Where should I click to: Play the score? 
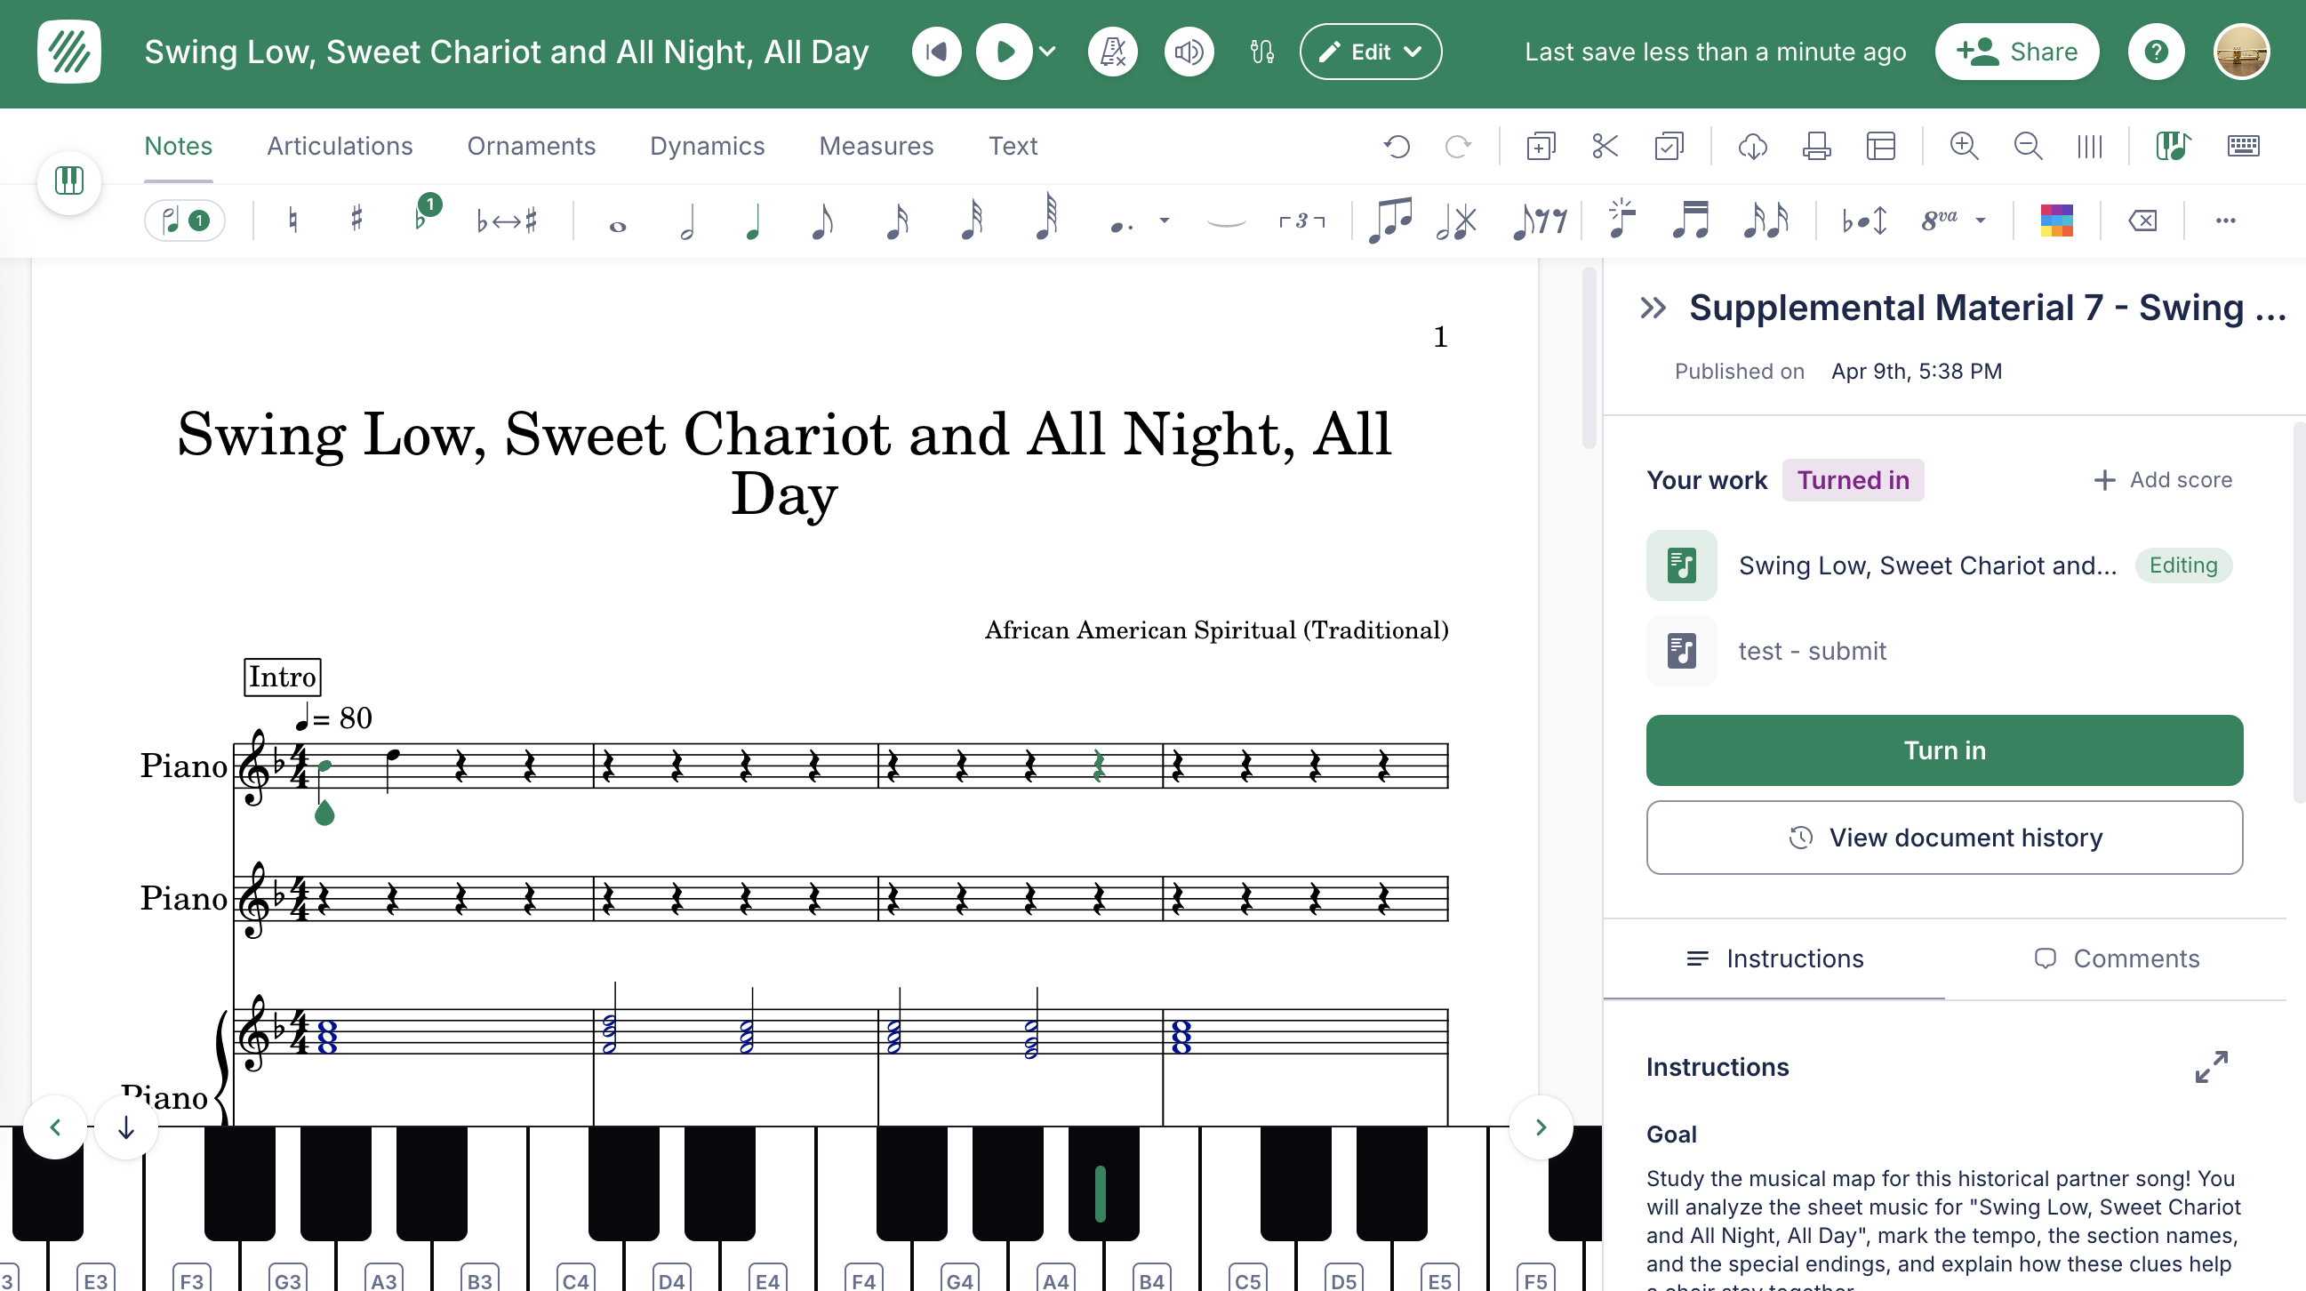pyautogui.click(x=1004, y=52)
